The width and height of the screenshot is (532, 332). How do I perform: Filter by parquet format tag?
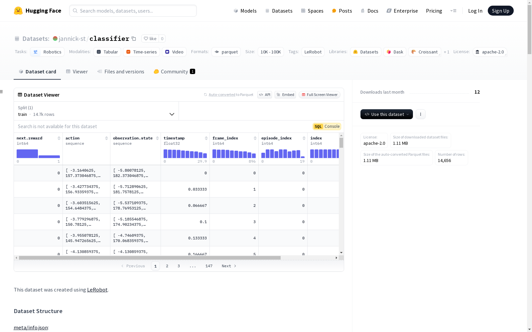pos(226,52)
